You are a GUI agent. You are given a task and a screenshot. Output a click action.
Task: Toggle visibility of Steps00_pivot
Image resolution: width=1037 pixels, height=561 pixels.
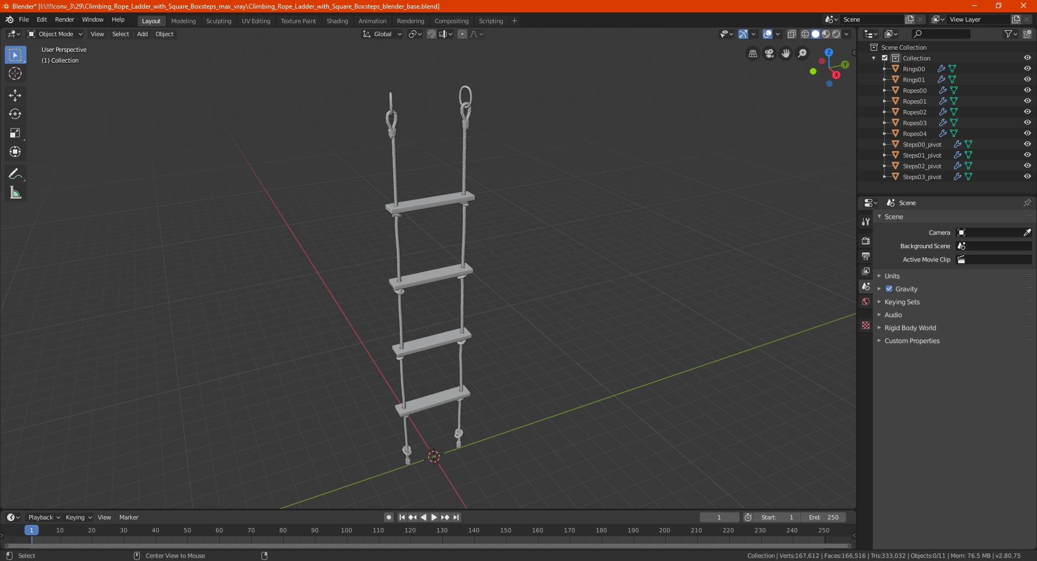click(1027, 145)
